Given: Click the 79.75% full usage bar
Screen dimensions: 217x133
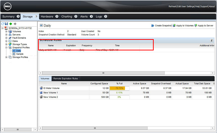Looking at the screenshot, I should coord(119,88).
